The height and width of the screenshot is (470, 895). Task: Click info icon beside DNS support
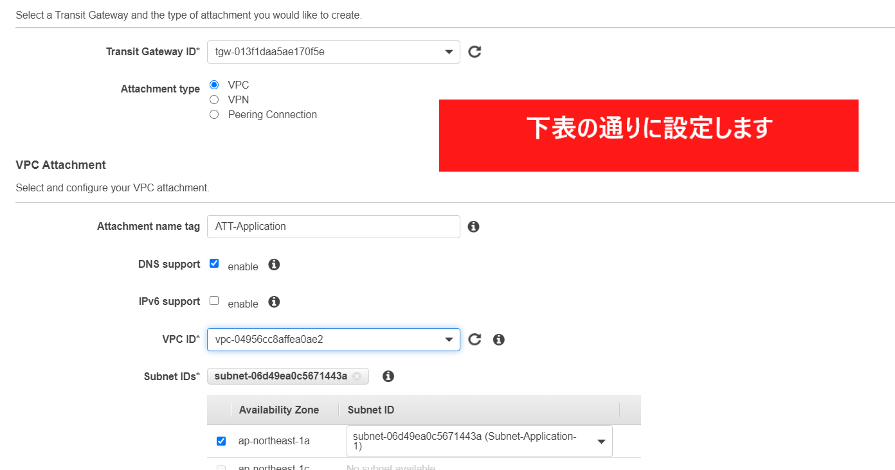274,265
